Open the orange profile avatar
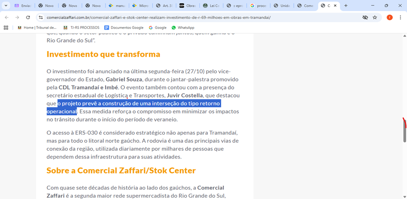407x199 pixels. coord(390,17)
